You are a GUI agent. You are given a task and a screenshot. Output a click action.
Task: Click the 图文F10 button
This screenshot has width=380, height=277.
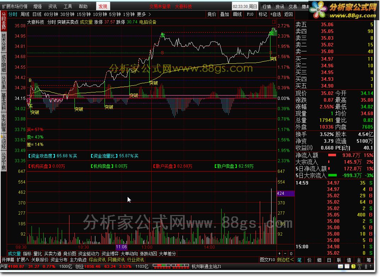pos(267,260)
